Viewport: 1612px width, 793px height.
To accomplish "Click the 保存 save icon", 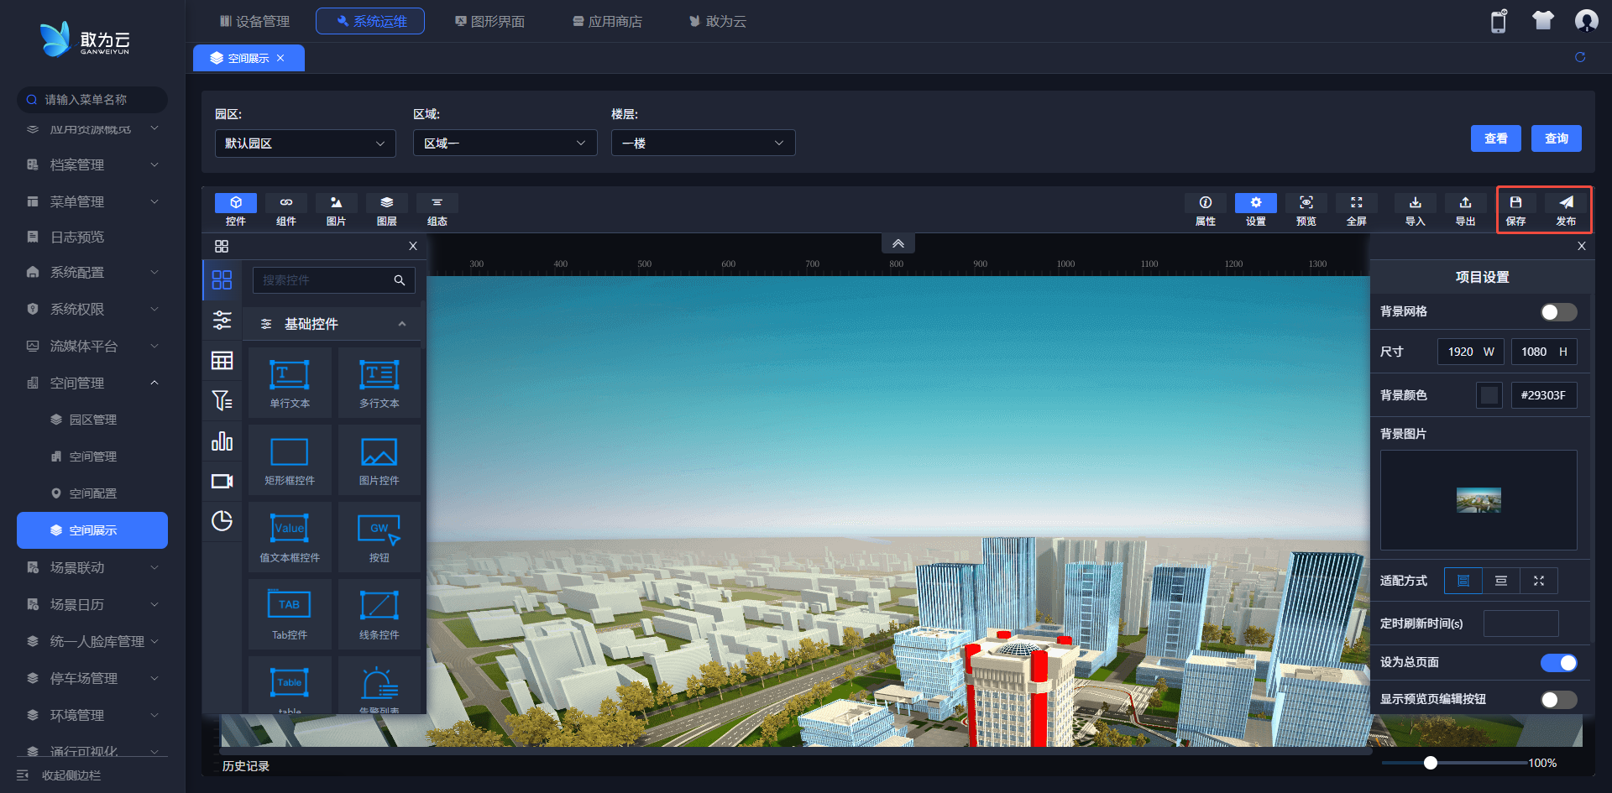I will tap(1515, 209).
